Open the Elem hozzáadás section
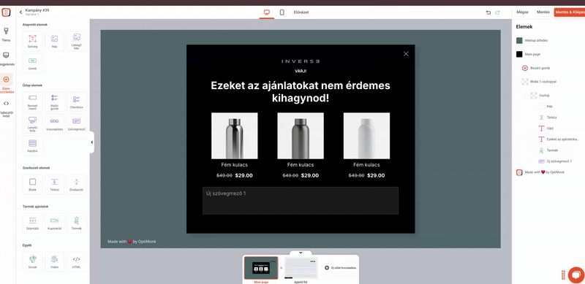Viewport: 585px width, 284px height. click(6, 83)
